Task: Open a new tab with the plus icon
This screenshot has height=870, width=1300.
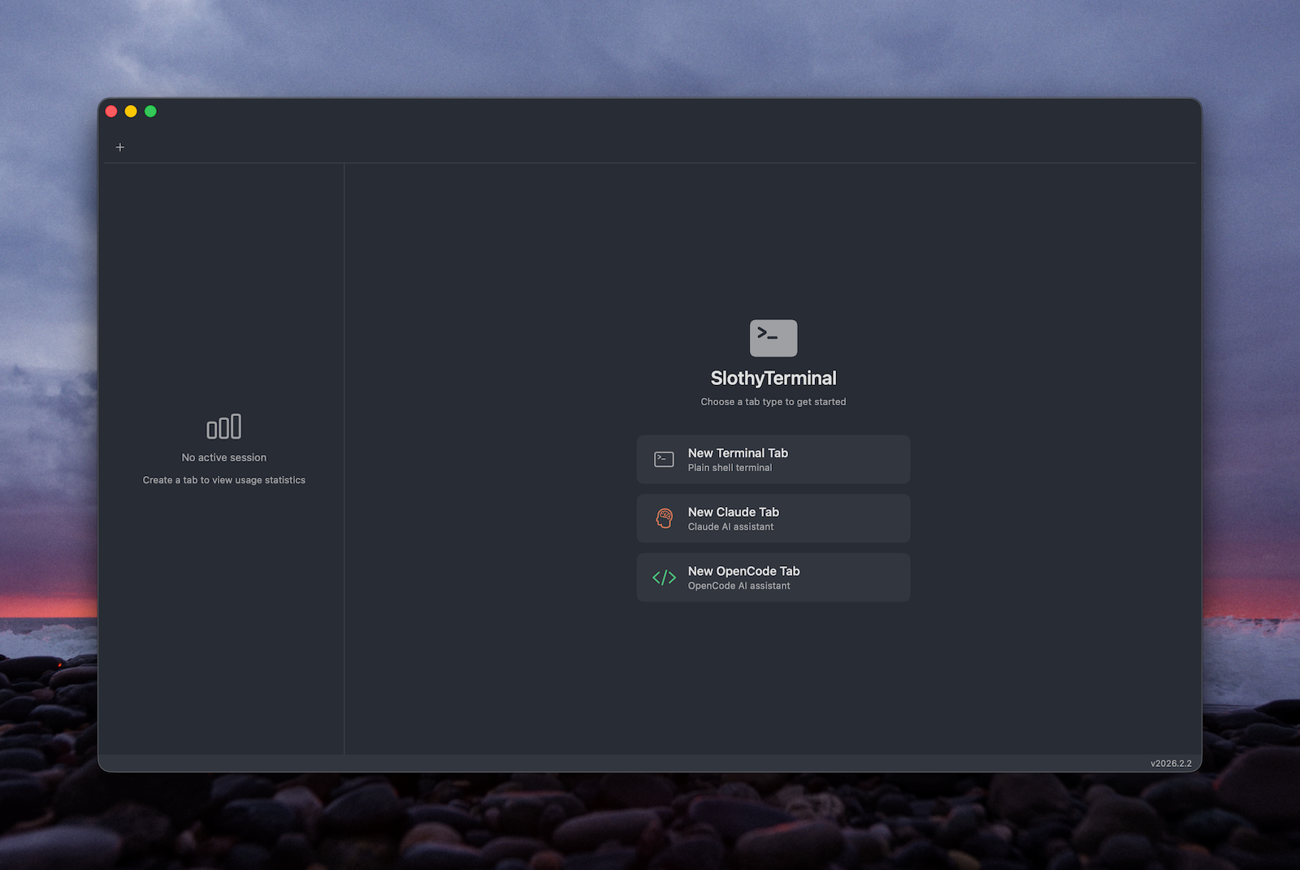Action: (119, 147)
